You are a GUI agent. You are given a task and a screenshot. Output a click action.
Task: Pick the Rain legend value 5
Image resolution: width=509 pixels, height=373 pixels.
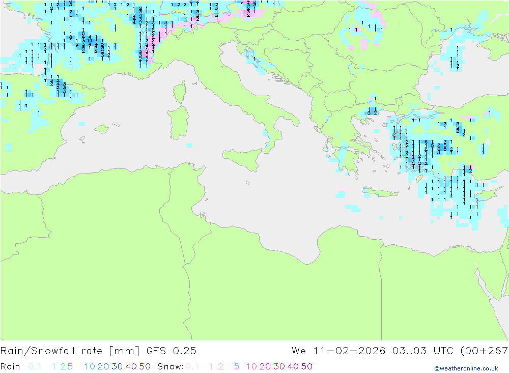tap(70, 366)
